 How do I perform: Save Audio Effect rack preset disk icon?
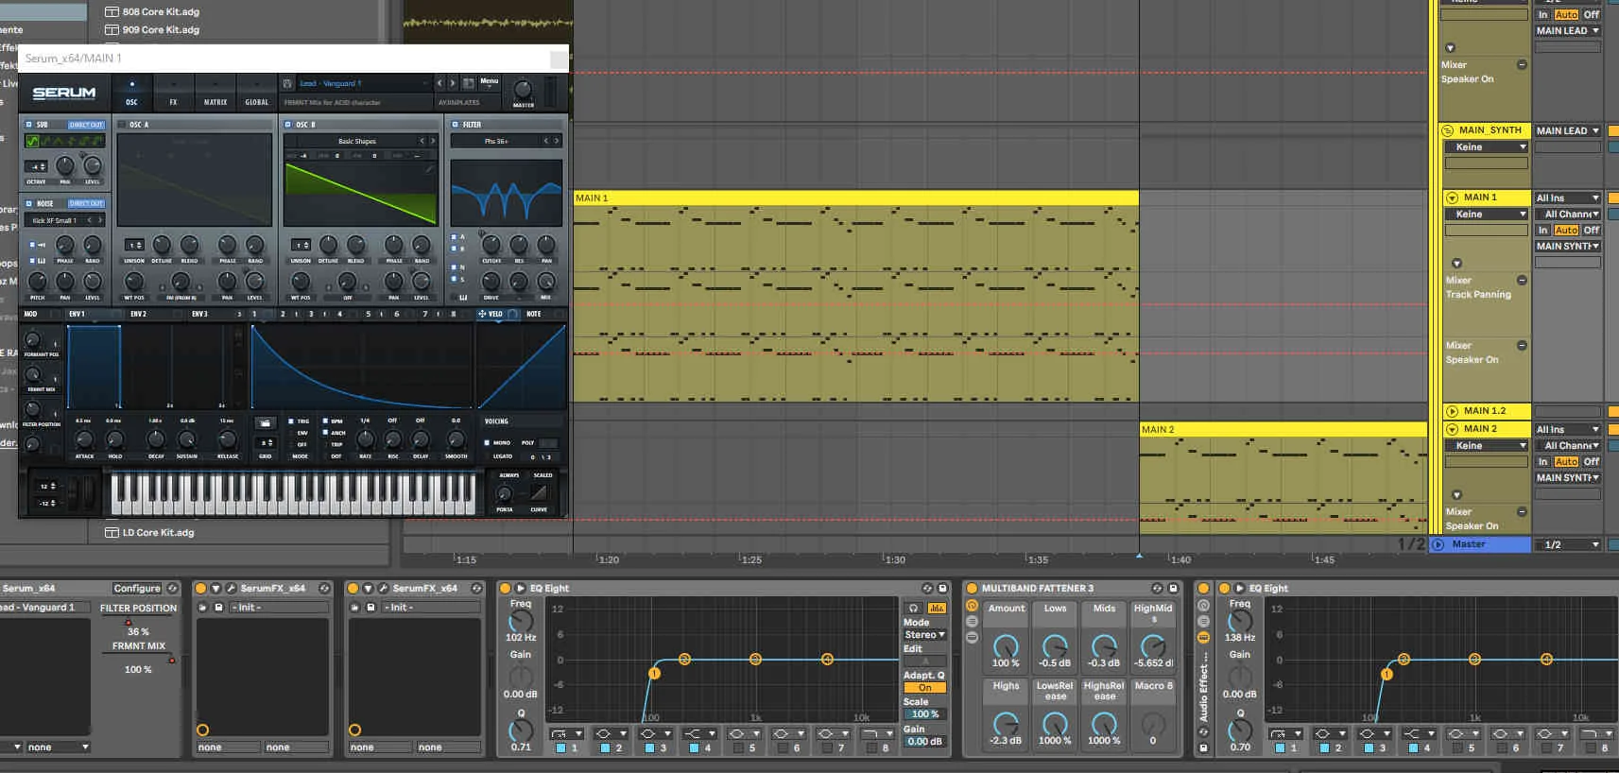[1203, 747]
